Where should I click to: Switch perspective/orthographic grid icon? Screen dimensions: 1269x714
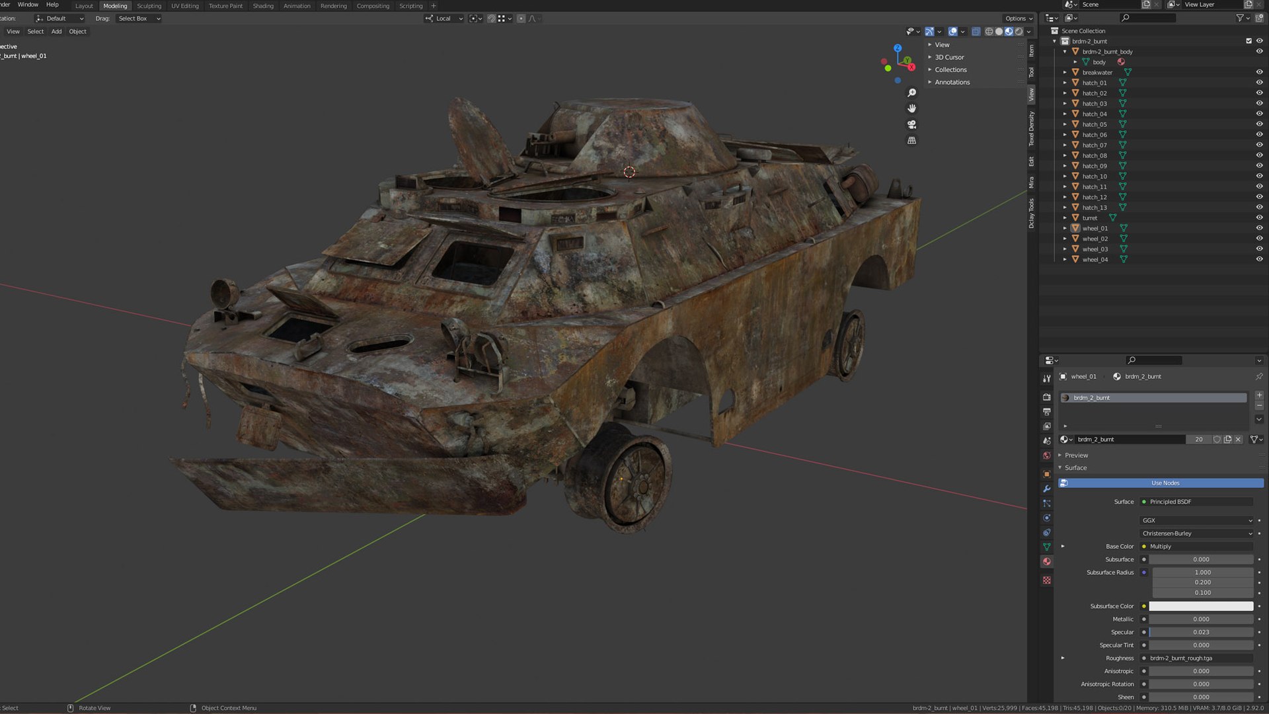pos(912,140)
